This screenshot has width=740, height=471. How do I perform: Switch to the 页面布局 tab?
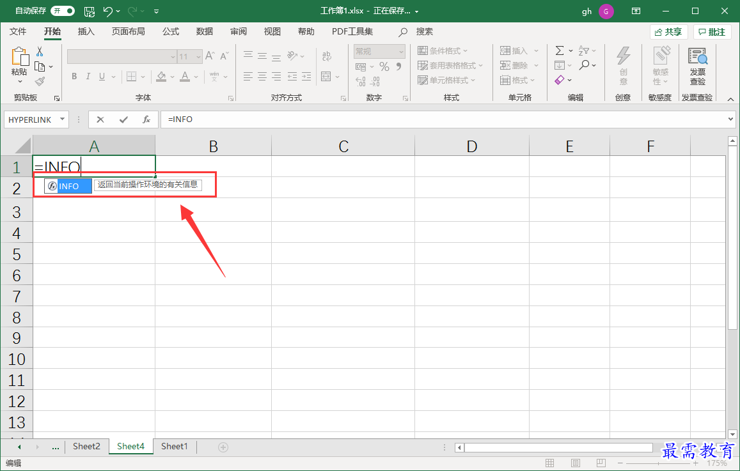(129, 31)
